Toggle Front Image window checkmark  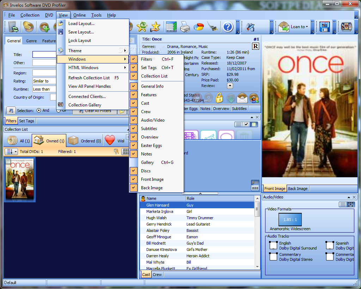(134, 179)
